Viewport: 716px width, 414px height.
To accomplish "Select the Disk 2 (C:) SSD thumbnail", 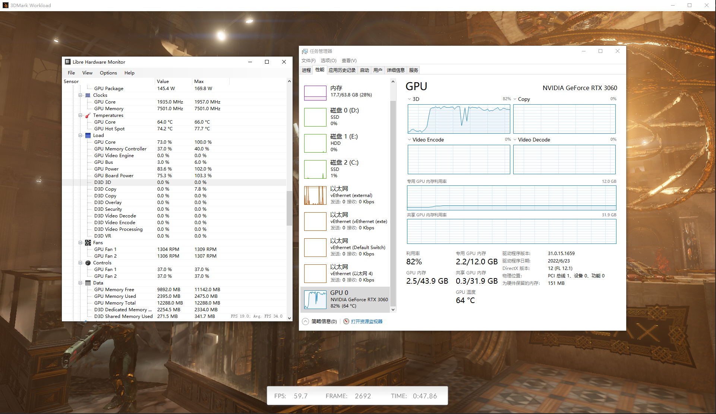I will click(x=315, y=169).
